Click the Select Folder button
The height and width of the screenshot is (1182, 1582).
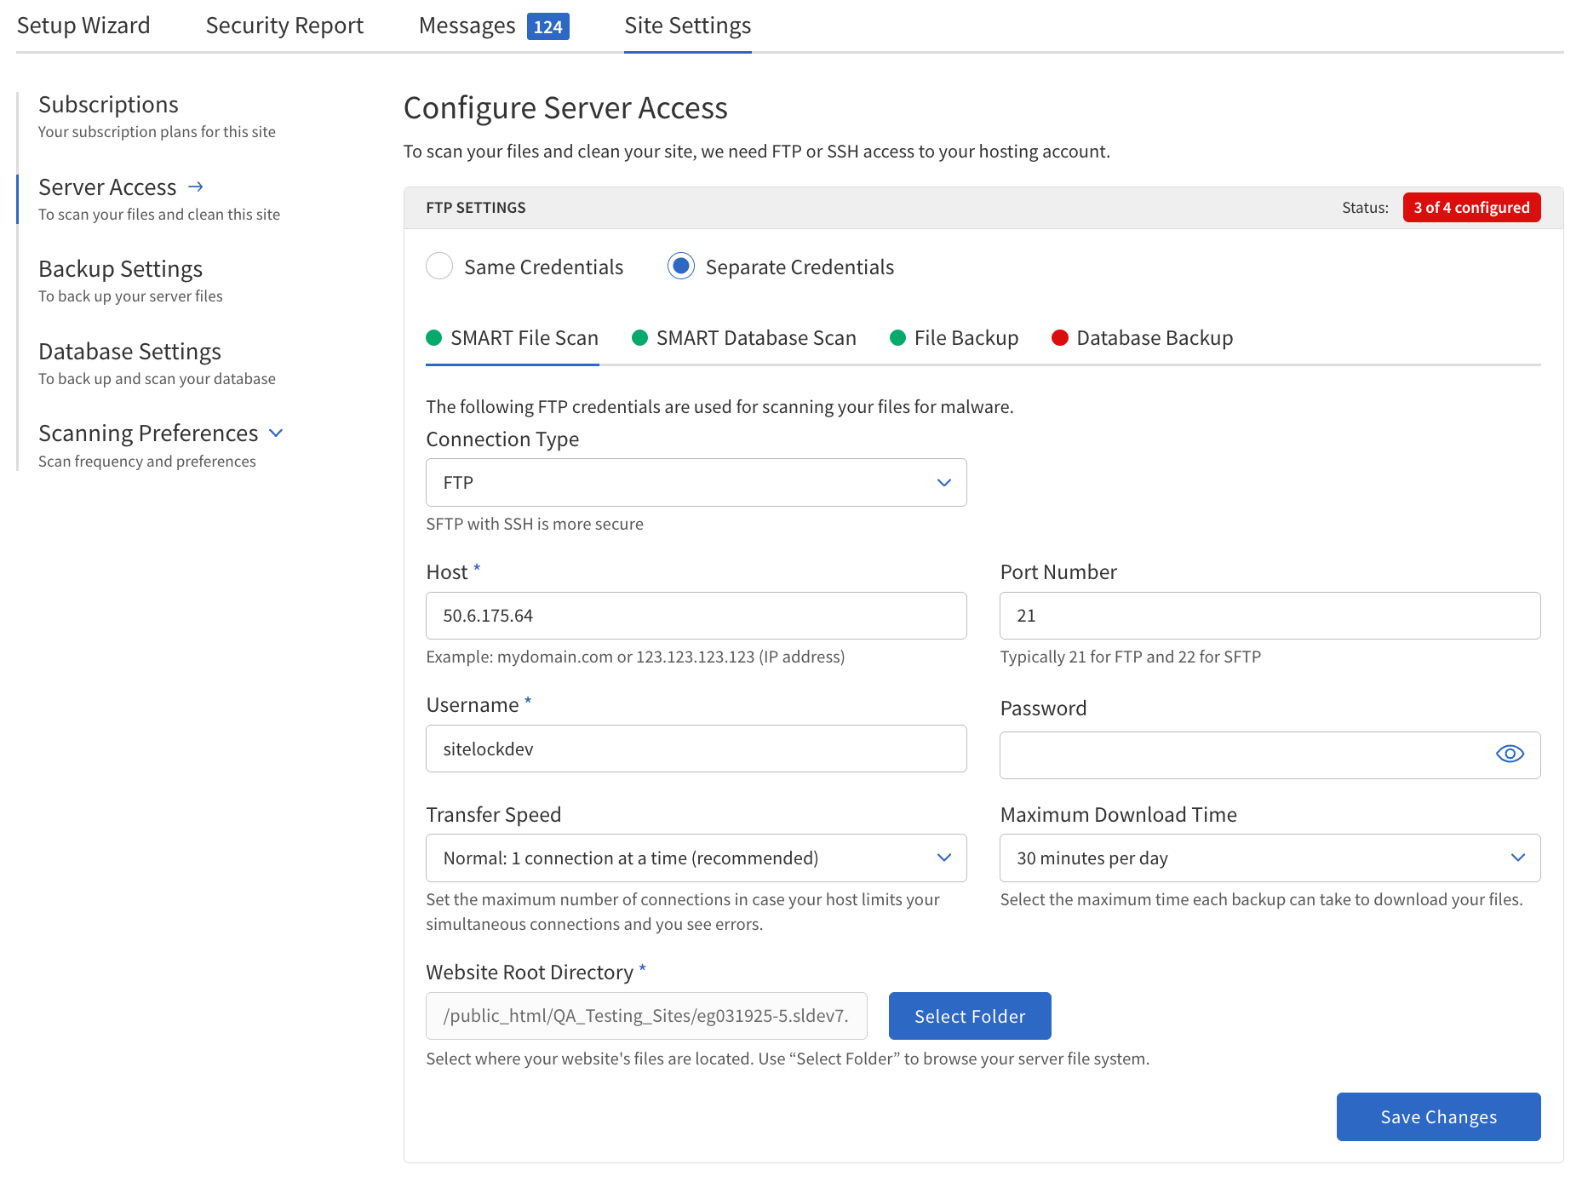click(x=970, y=1016)
